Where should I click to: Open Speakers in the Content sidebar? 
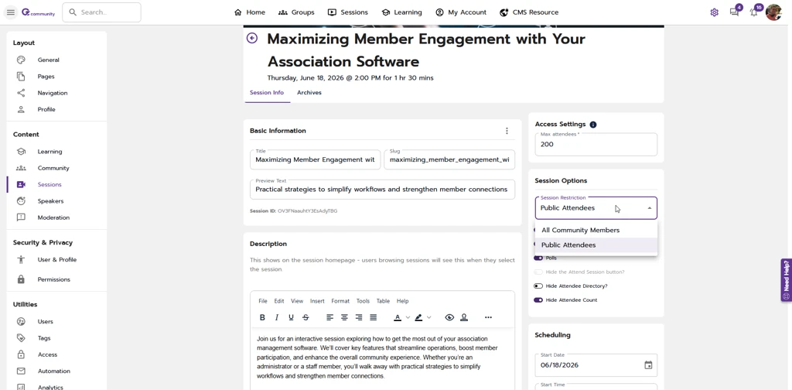pos(50,201)
